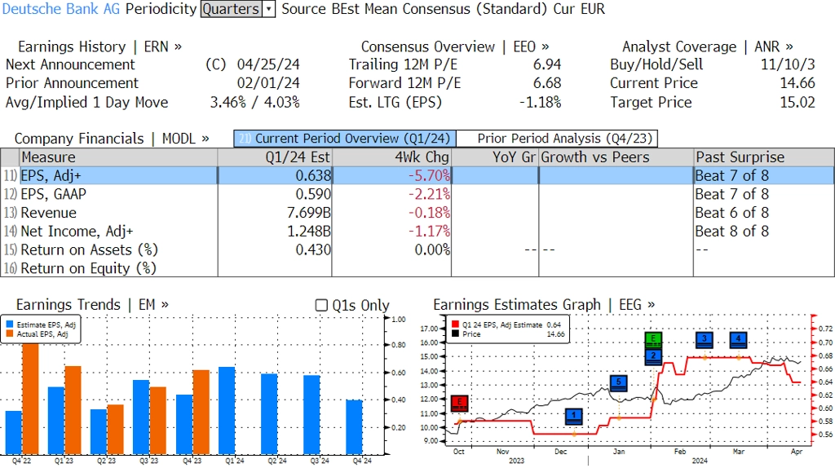Select the Return on Assets (%) row
835x468 pixels.
pos(417,250)
